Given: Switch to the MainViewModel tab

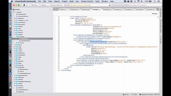Looking at the screenshot, I should (x=86, y=10).
